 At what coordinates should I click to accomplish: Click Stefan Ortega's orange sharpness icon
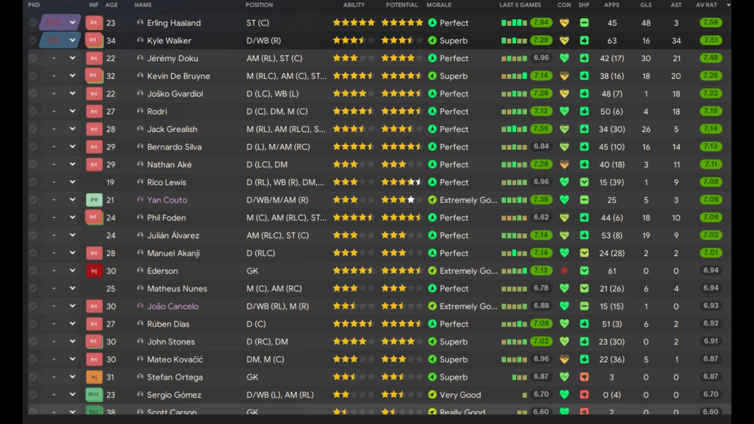(x=584, y=377)
